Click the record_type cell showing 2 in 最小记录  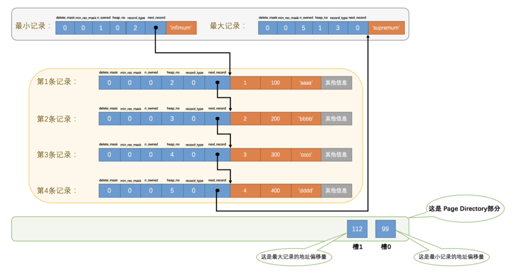135,28
